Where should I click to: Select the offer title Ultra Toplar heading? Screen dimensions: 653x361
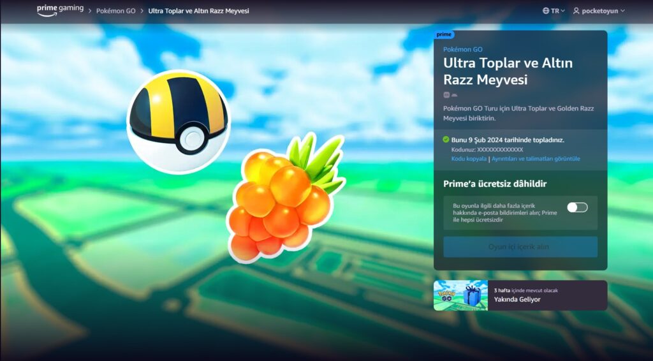pyautogui.click(x=508, y=71)
